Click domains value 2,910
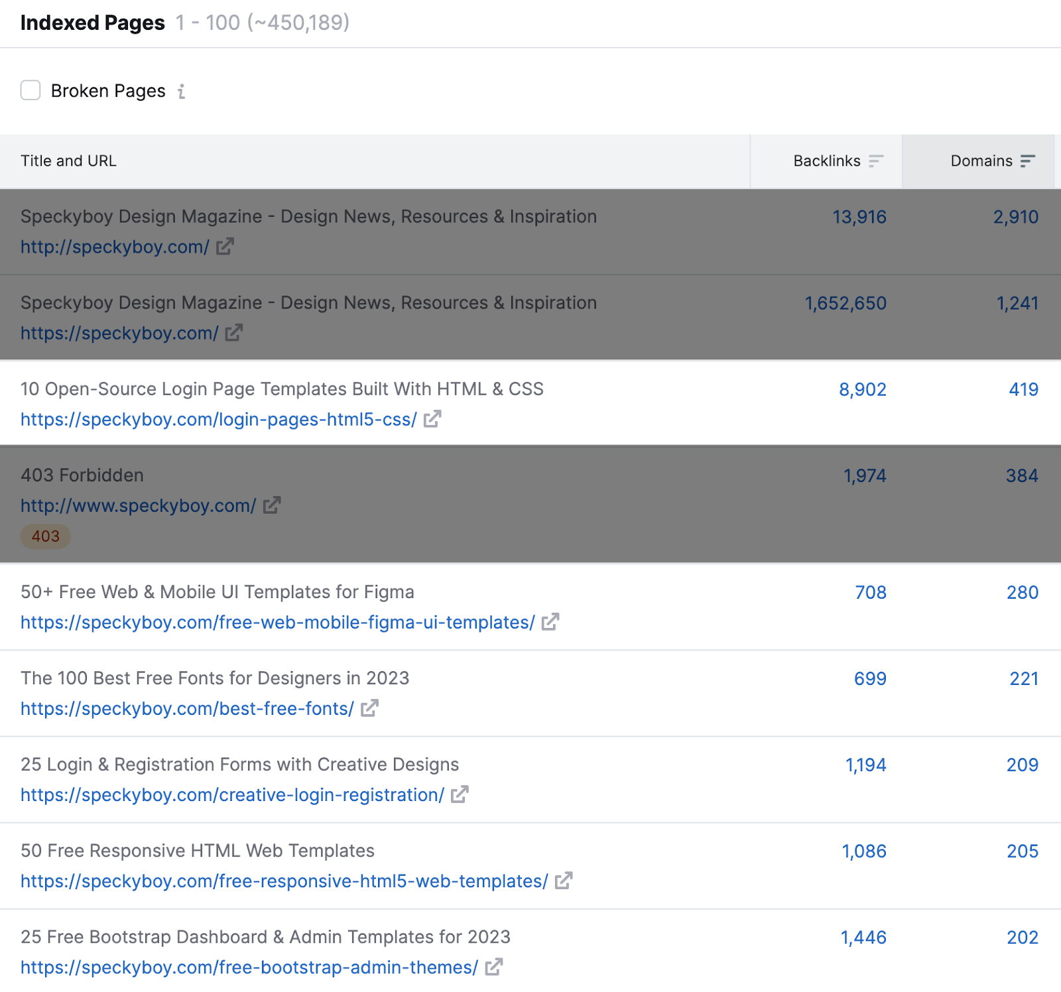1061x992 pixels. pyautogui.click(x=1016, y=217)
